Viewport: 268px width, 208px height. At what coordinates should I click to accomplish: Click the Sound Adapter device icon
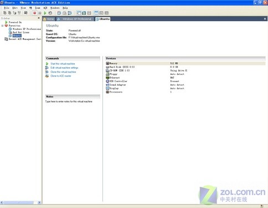coord(107,85)
